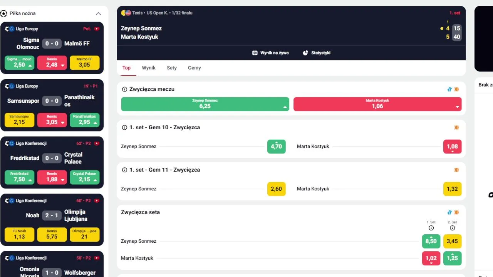The width and height of the screenshot is (493, 277).
Task: Show info for Zwycięzca meczu market
Action: click(124, 89)
